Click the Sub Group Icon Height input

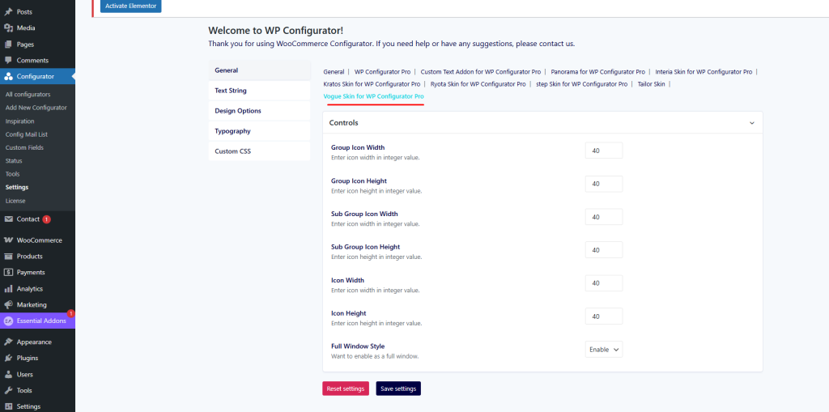click(604, 250)
